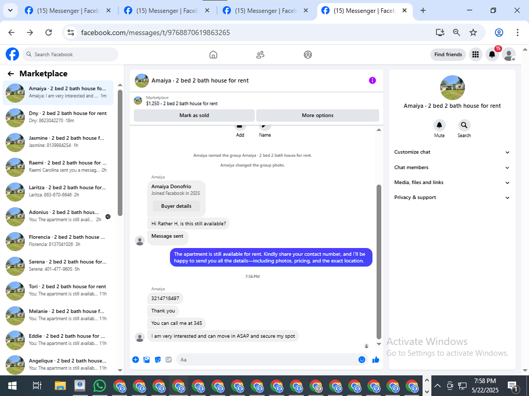Open Raemi conversation in list
The width and height of the screenshot is (529, 396).
[58, 167]
